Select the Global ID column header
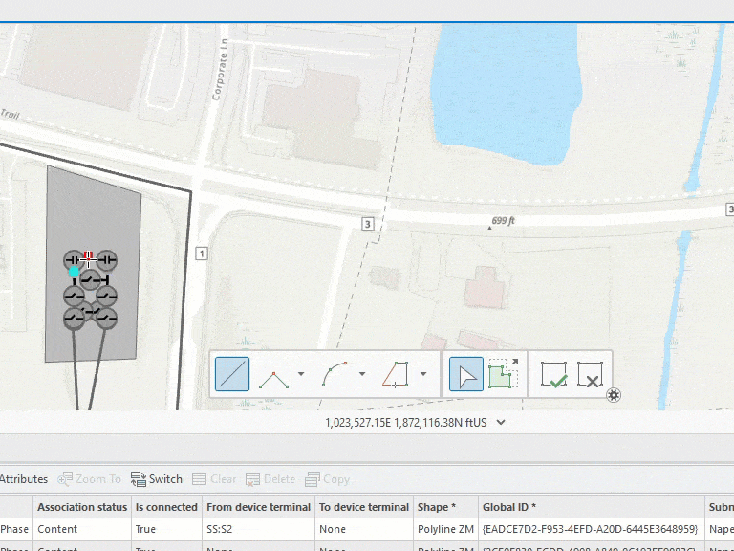734x551 pixels. tap(592, 507)
